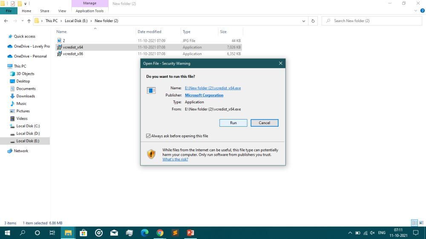This screenshot has height=239, width=426.
Task: Expand the ribbon with chevron
Action: 415,11
